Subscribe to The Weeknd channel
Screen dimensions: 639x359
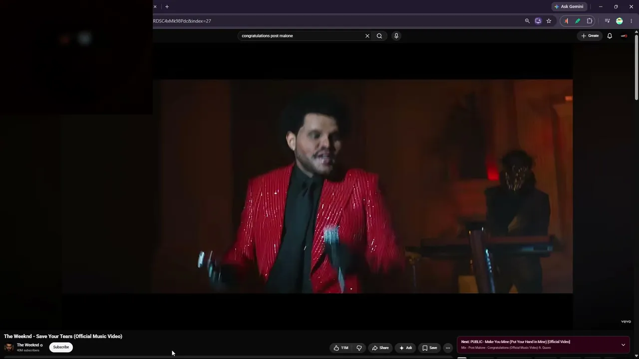[x=61, y=347]
